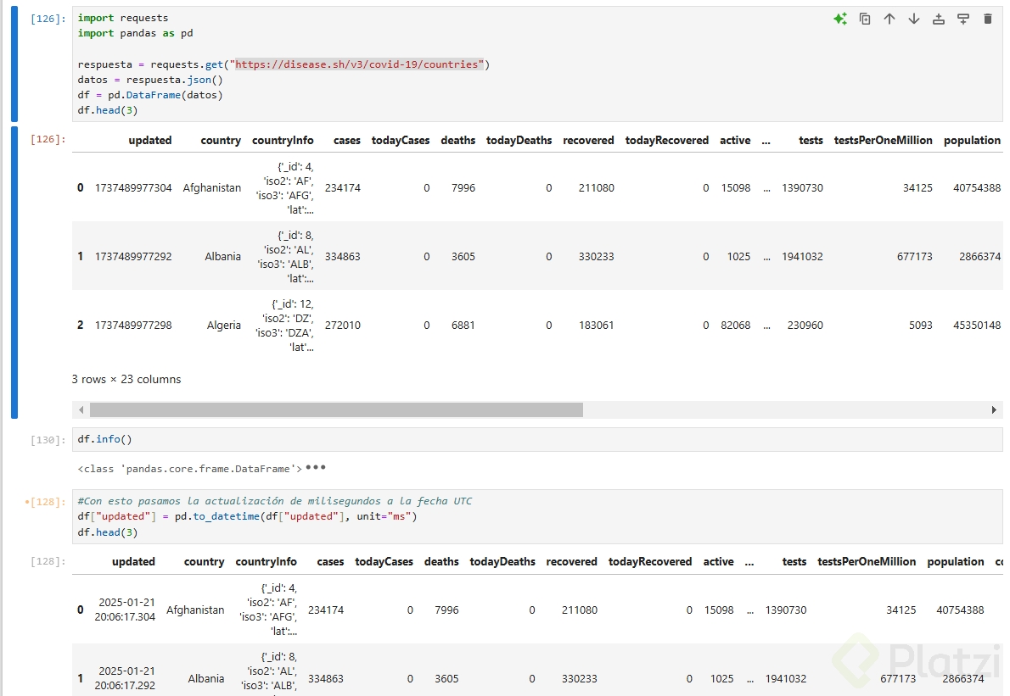Click the disease.sh API URL string
Screen dimensions: 1010x696
(x=359, y=64)
